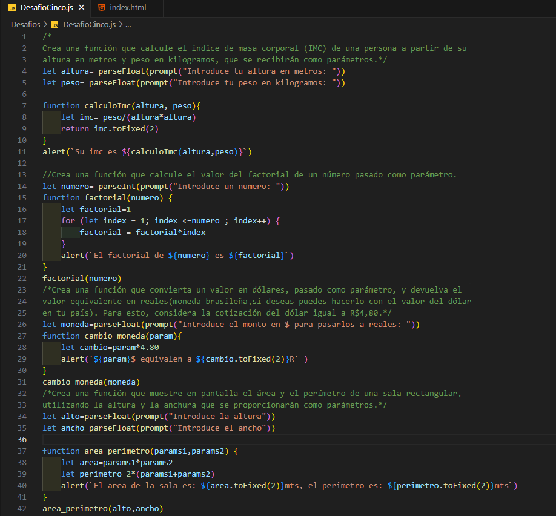Click the call "factorial(numero)" on line 22
Viewport: 556px width, 516px height.
pyautogui.click(x=82, y=279)
